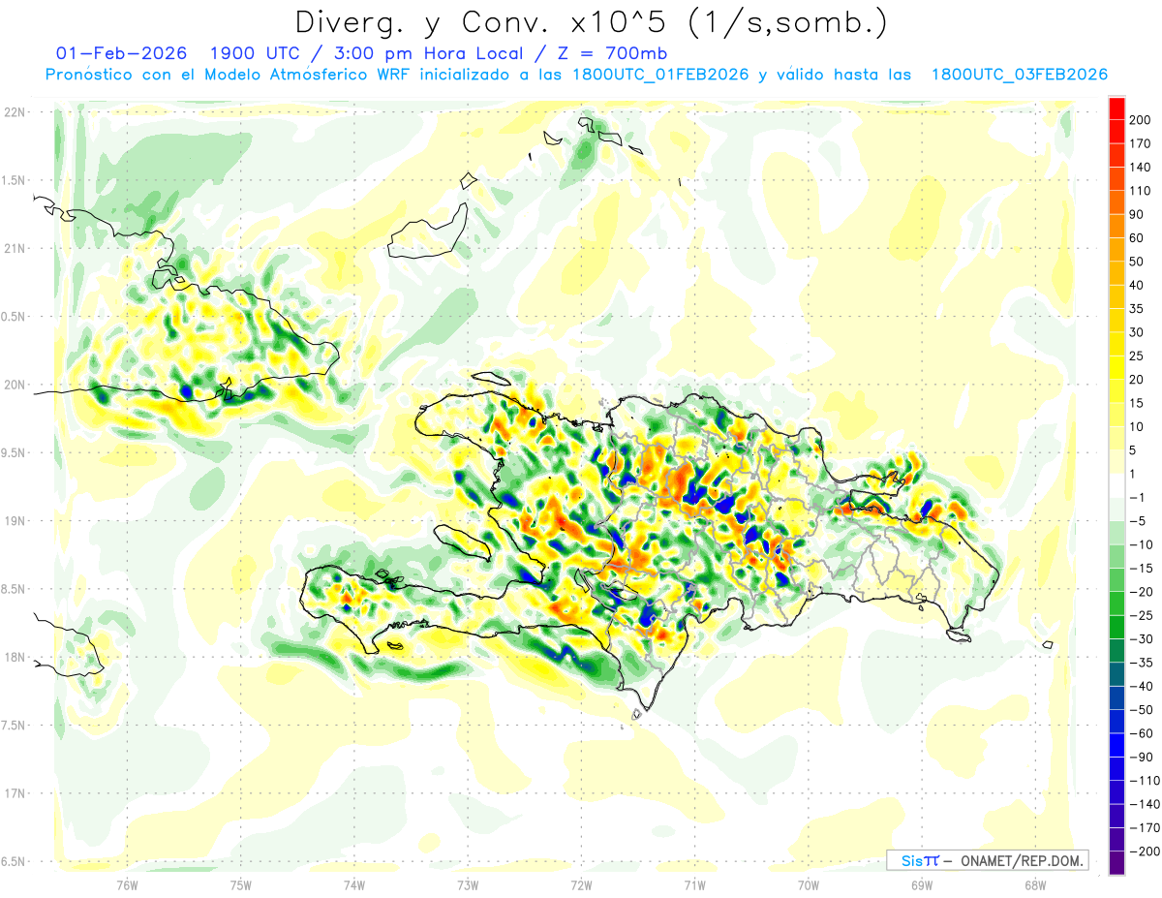Click the '69W' longitude label
Viewport: 1162px width, 898px height.
click(921, 884)
